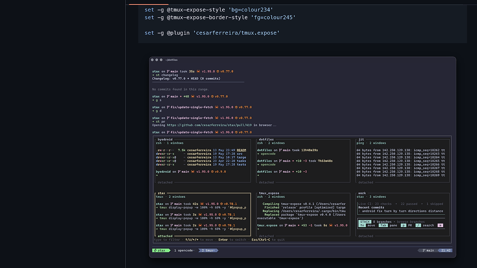Click 'ping · 2 windows' under jit
The height and width of the screenshot is (268, 477).
click(372, 143)
